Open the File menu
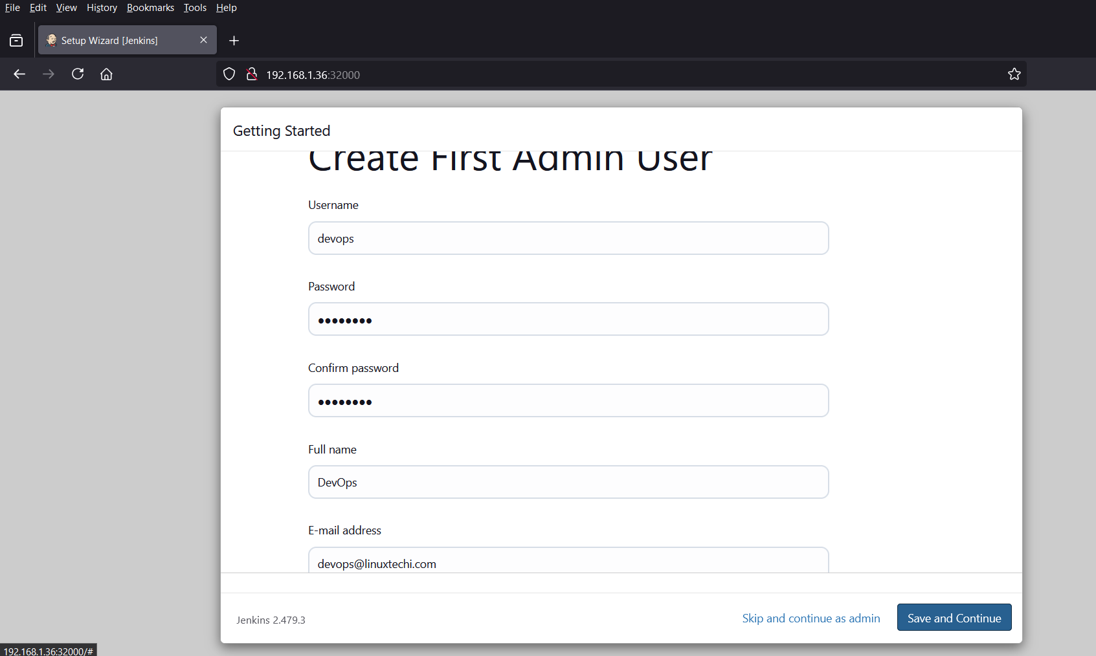The width and height of the screenshot is (1096, 656). (x=12, y=8)
